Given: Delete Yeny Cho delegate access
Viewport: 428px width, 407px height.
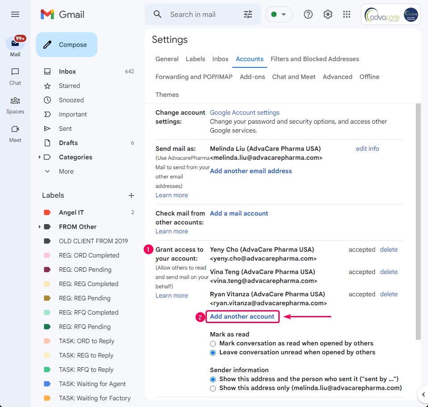Looking at the screenshot, I should 389,249.
